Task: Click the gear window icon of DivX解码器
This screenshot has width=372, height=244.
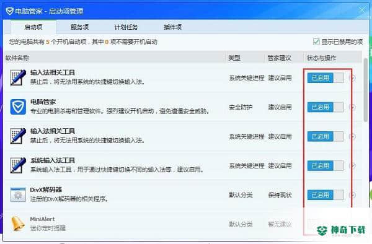Action: point(18,194)
